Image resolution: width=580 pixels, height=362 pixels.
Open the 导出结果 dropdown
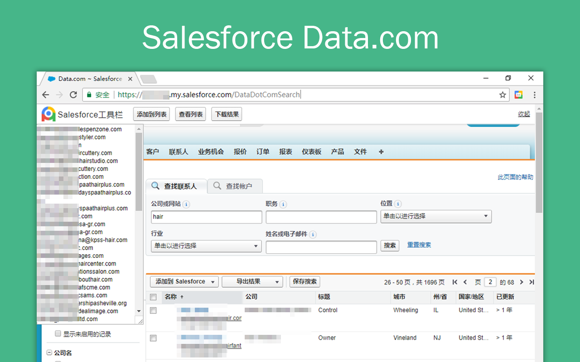[252, 281]
